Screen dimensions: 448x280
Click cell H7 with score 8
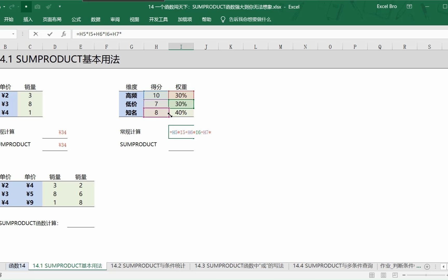click(156, 113)
